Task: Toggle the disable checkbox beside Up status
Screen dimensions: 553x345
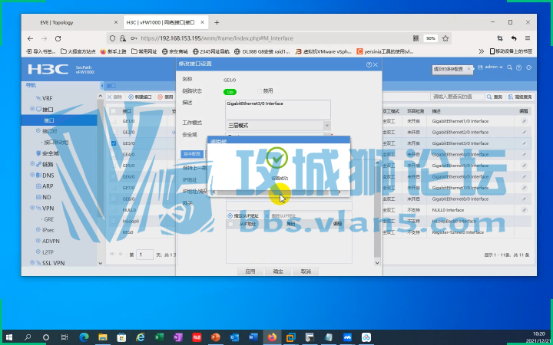Action: click(x=260, y=91)
